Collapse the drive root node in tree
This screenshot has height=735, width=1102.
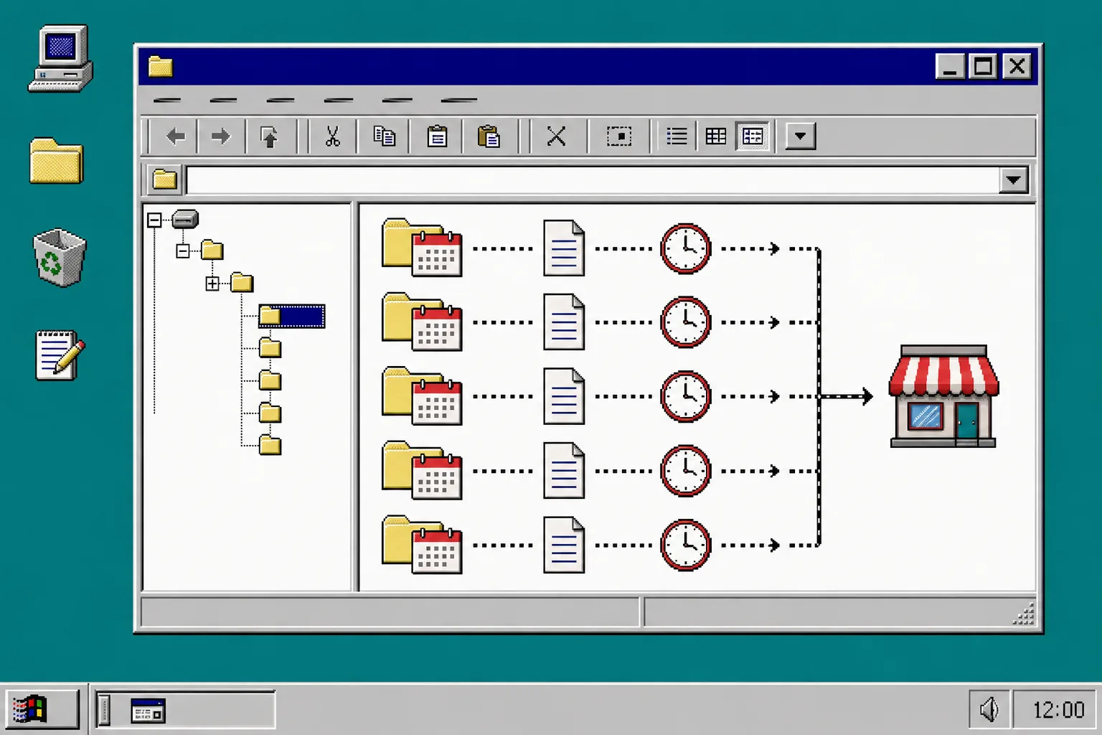[x=154, y=220]
